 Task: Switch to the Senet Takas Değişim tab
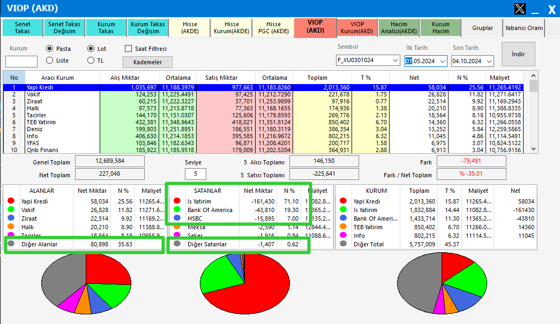[64, 28]
